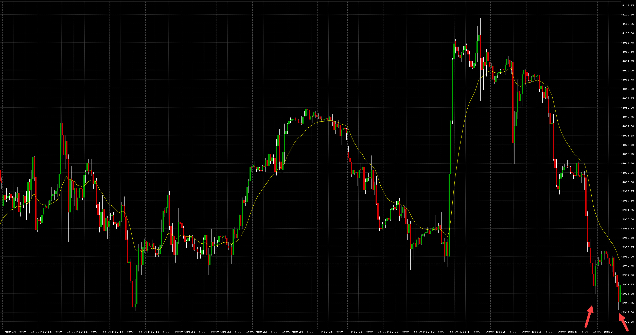Viewport: 636px width, 335px height.
Task: Select the 3912.50 price axis label
Action: point(628,312)
